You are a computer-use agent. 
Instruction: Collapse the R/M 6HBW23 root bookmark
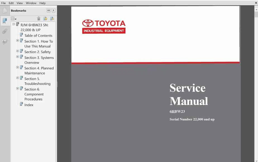click(14, 24)
